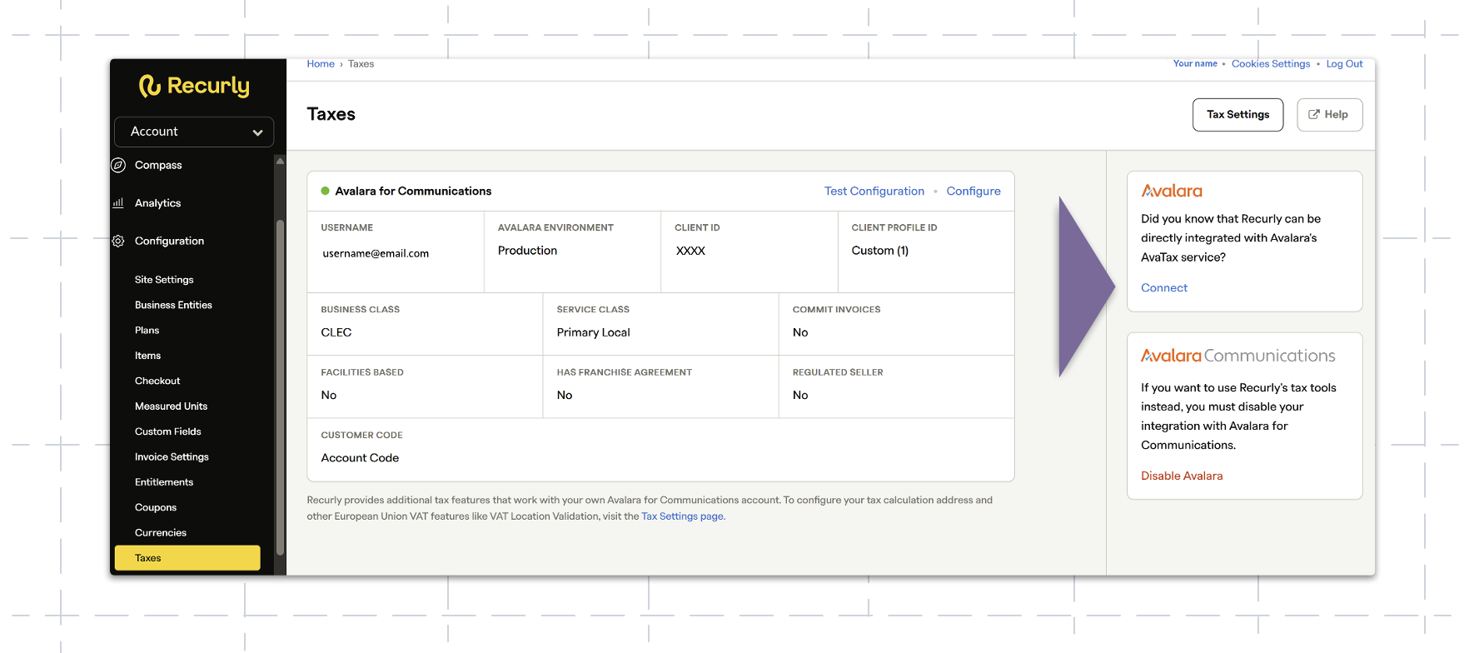Select Taxes in the sidebar menu

point(187,558)
